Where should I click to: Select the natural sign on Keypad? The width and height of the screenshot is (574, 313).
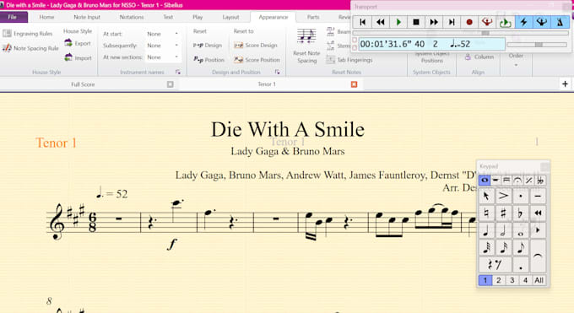[x=486, y=213]
